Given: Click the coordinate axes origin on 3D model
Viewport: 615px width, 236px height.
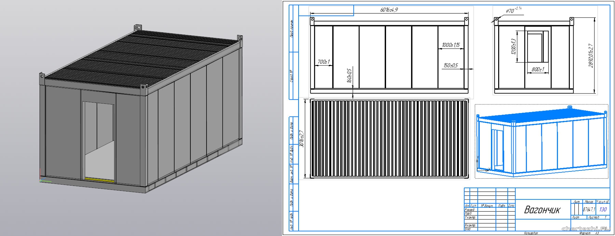Looking at the screenshot, I should coord(41,181).
